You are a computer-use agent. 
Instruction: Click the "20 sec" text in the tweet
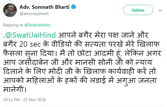30,44
